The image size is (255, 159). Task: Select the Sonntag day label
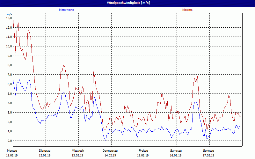point(209,150)
